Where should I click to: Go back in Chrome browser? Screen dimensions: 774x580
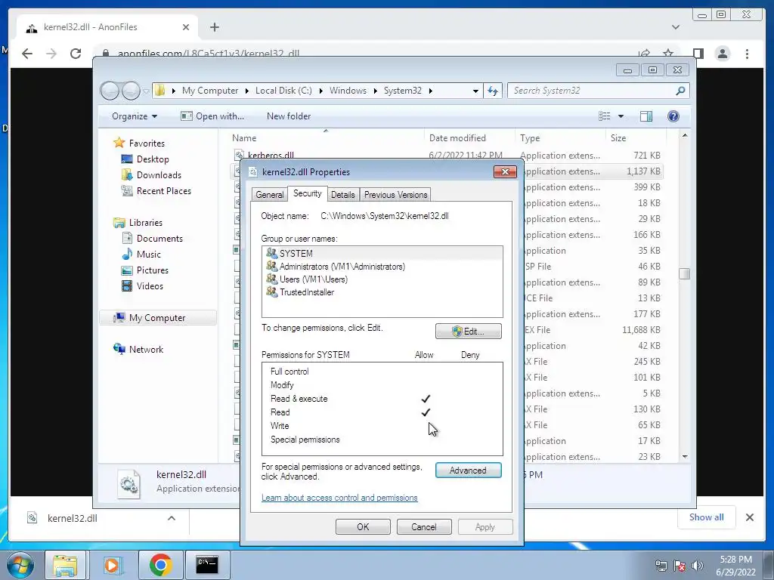point(27,54)
